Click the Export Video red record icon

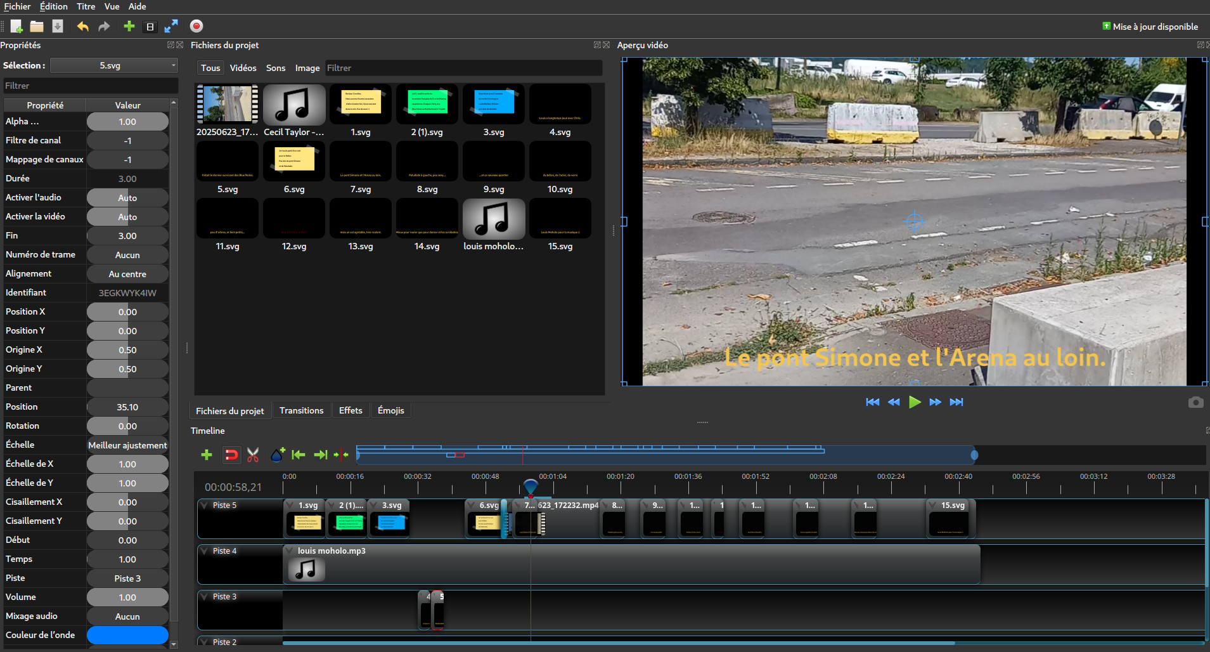(196, 26)
